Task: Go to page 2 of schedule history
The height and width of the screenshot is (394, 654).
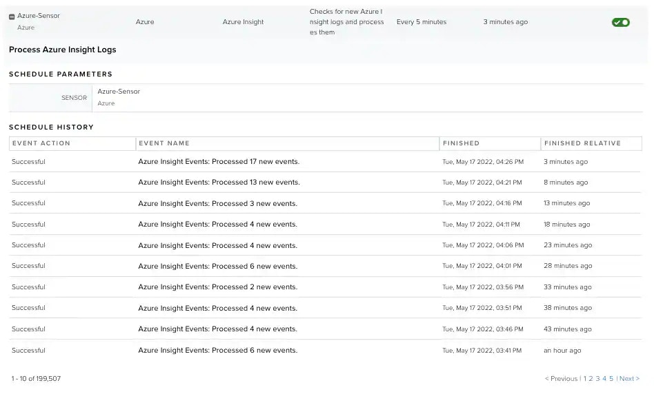Action: pyautogui.click(x=591, y=379)
